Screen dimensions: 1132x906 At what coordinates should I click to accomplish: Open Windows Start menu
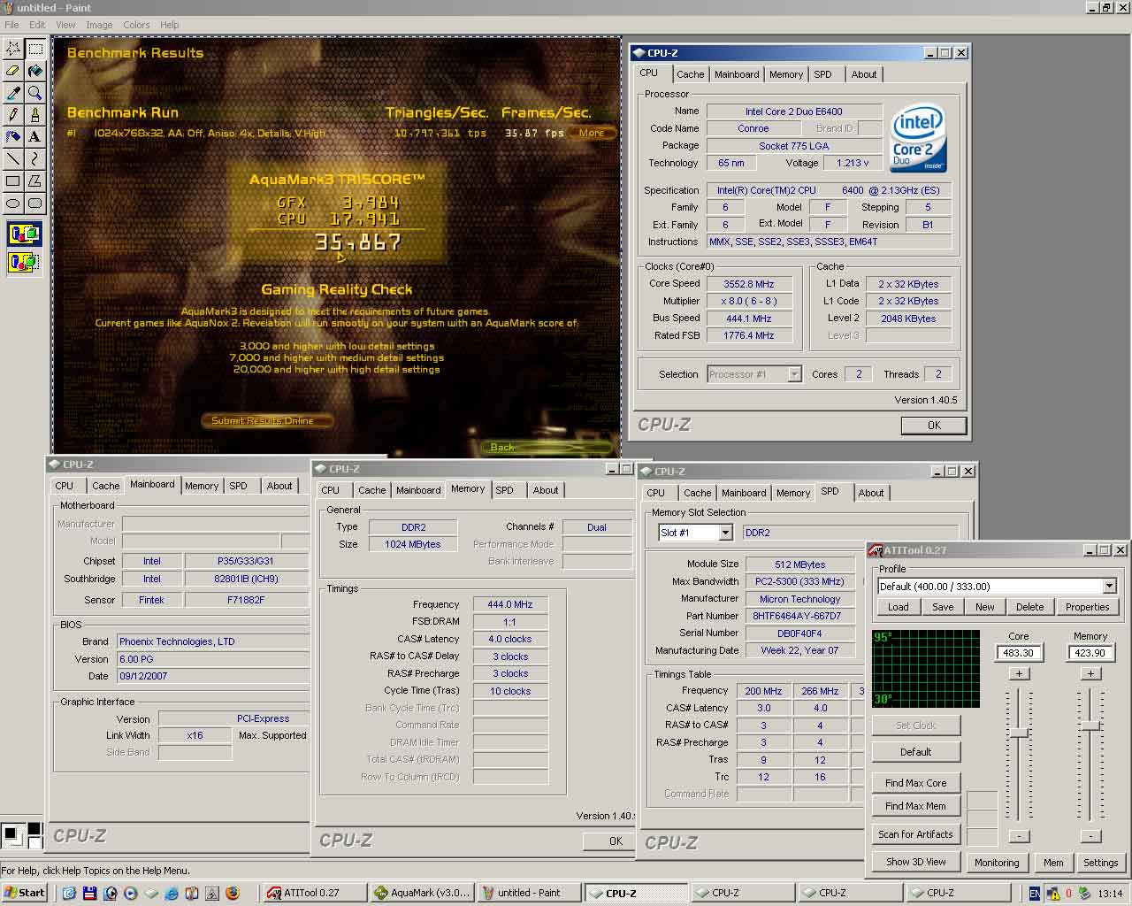[x=24, y=893]
